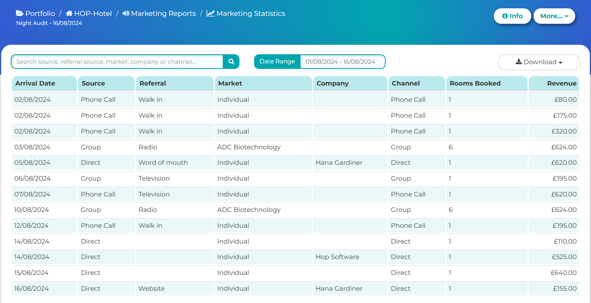Click the search source input field
Image resolution: width=591 pixels, height=303 pixels.
tap(117, 62)
